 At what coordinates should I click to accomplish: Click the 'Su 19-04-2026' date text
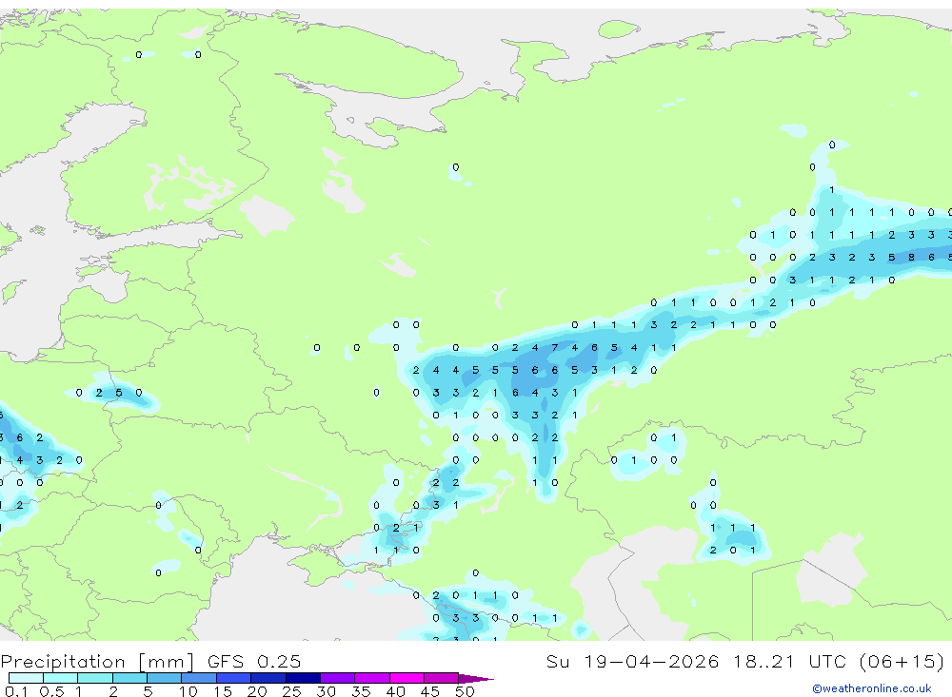coord(633,661)
